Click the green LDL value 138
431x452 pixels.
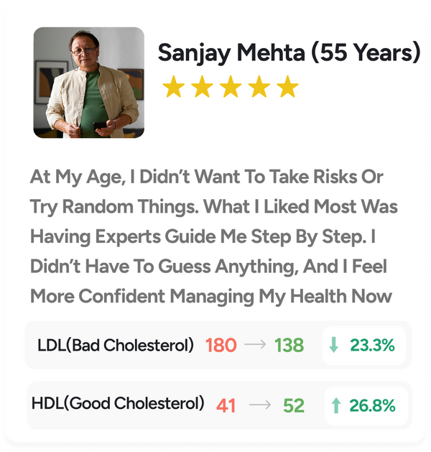coord(289,345)
